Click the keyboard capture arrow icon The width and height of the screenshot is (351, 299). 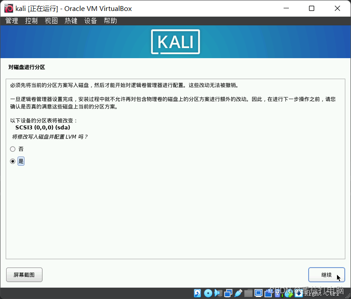pos(299,293)
